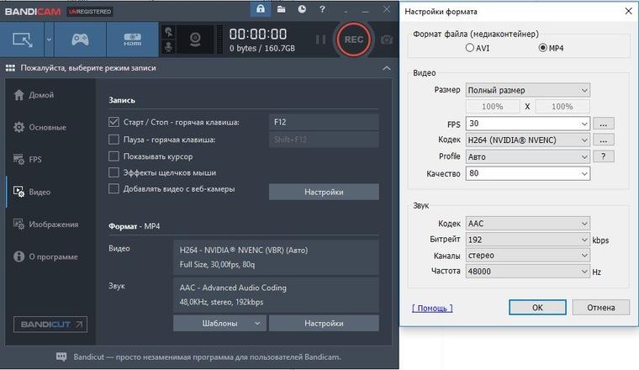Click the pause recording button
The image size is (639, 370).
click(x=320, y=40)
